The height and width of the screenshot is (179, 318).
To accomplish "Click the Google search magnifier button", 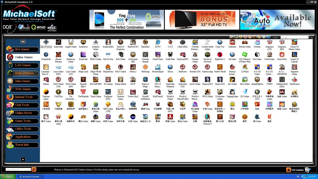I will tap(311, 37).
